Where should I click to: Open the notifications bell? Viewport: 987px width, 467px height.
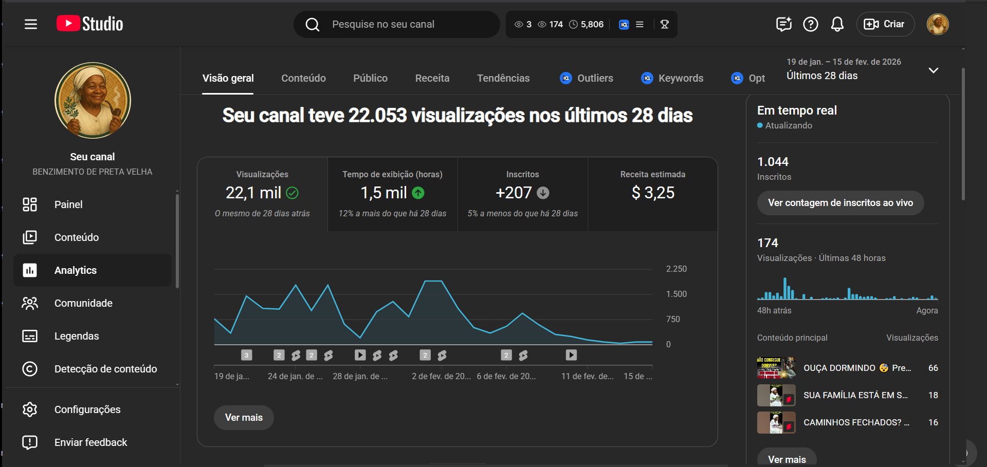click(837, 24)
